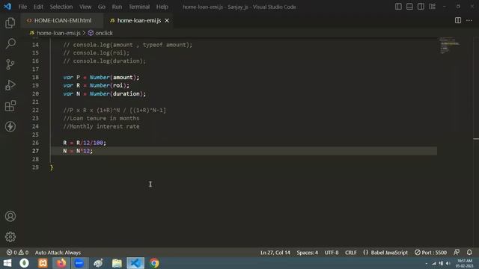Viewport: 479px width, 269px height.
Task: Open the More Actions ellipsis in editor
Action: coord(469,20)
